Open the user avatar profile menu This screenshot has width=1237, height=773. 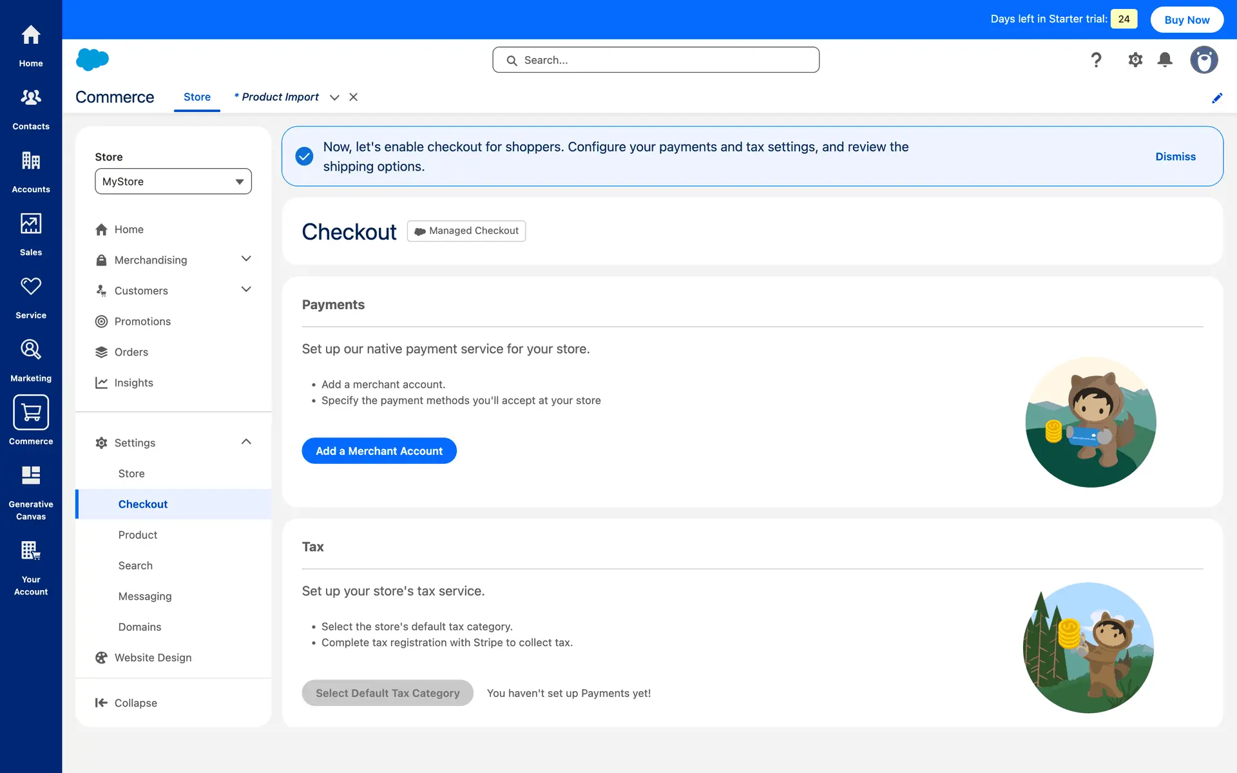tap(1203, 60)
